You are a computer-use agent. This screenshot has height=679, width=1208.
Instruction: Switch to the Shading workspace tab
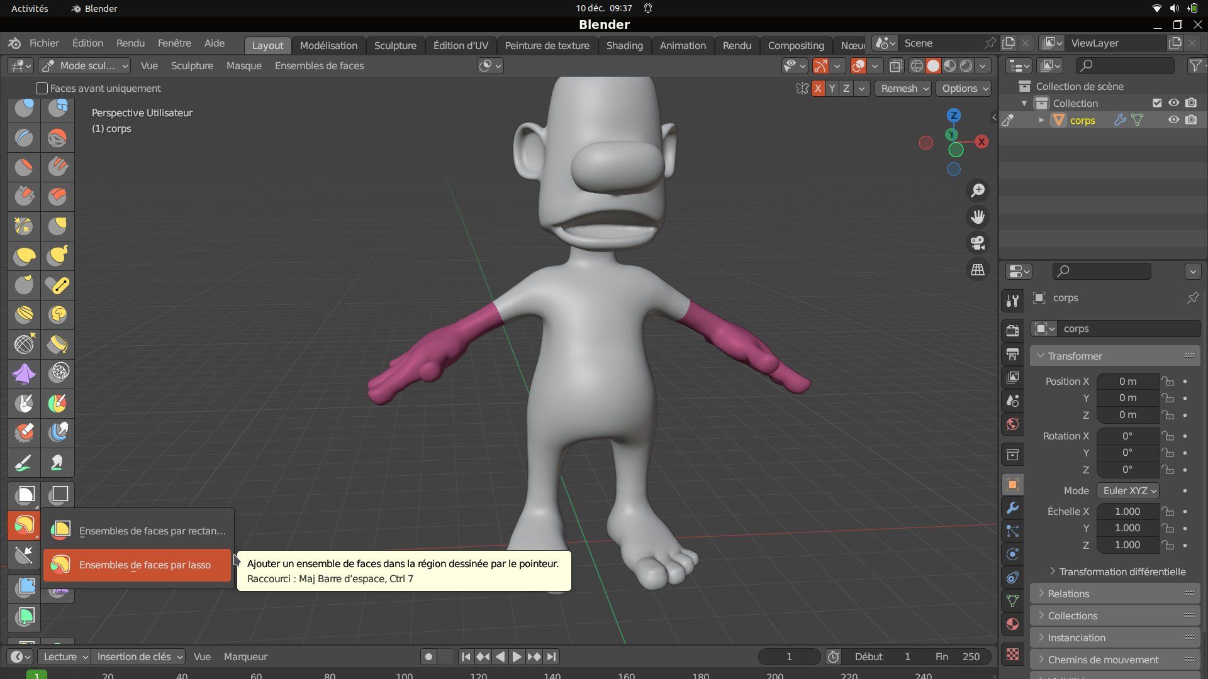624,45
